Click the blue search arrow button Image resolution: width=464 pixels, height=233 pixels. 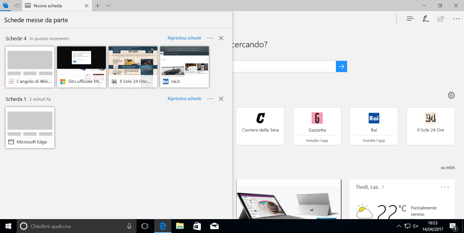[341, 67]
